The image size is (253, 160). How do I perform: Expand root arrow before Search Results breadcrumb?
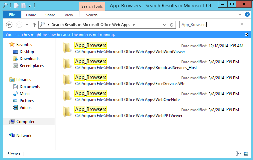(48, 25)
